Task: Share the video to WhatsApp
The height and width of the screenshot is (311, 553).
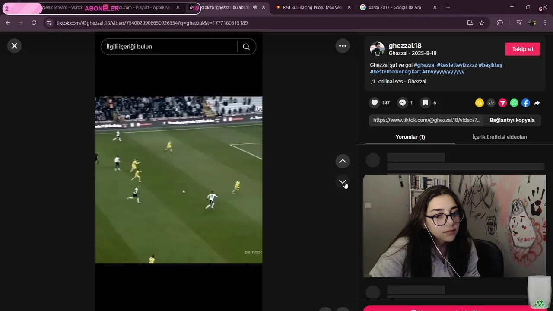Action: [514, 103]
